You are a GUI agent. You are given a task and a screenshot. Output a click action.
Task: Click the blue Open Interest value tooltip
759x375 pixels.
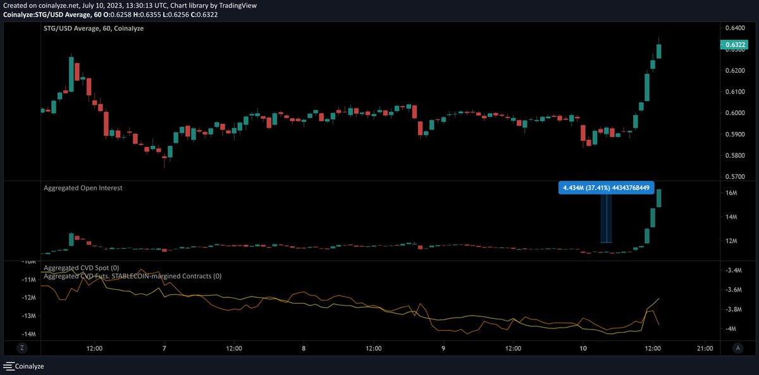(x=607, y=187)
